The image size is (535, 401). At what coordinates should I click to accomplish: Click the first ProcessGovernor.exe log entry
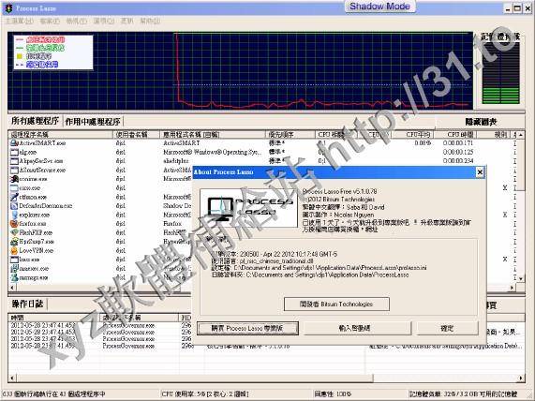(x=128, y=325)
